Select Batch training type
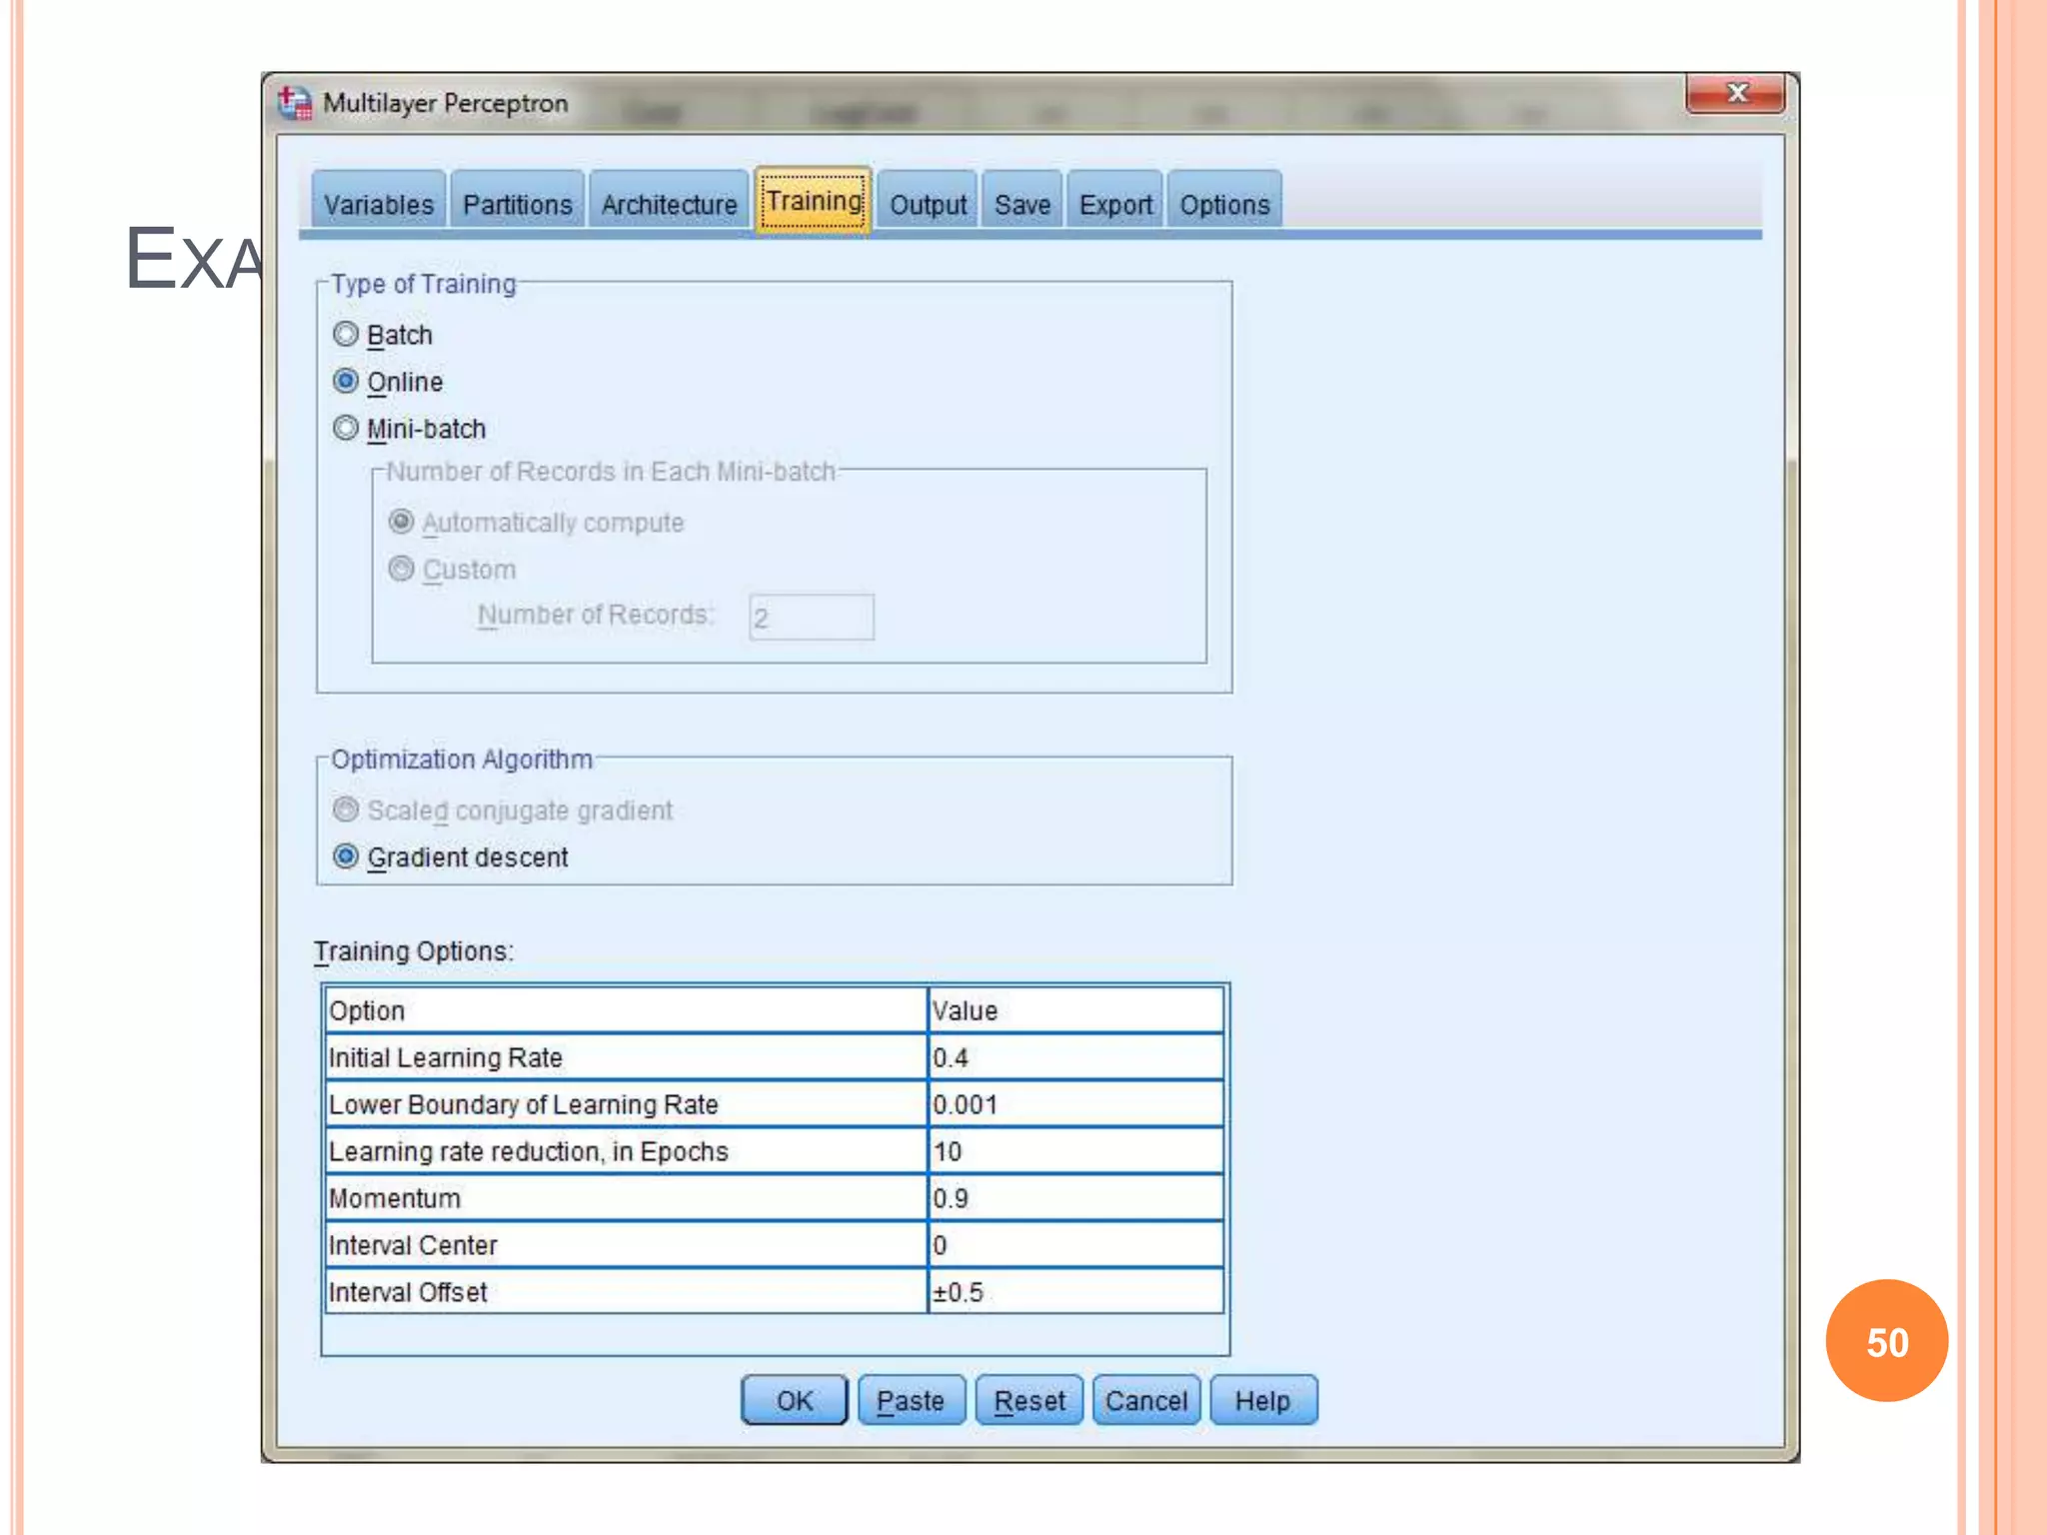Viewport: 2047px width, 1535px height. pos(346,334)
